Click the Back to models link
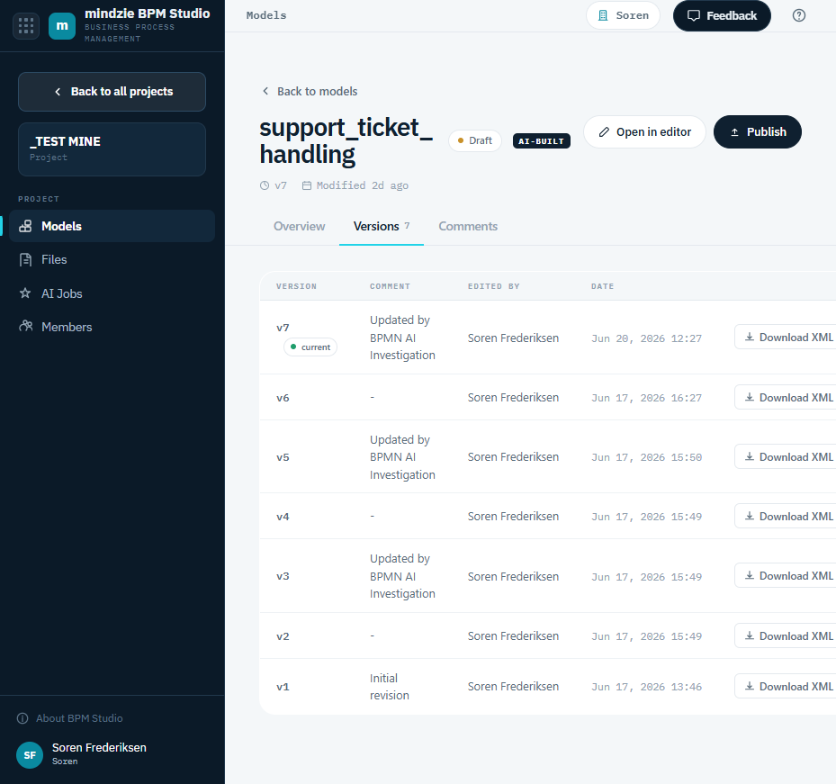This screenshot has width=836, height=784. tap(310, 91)
